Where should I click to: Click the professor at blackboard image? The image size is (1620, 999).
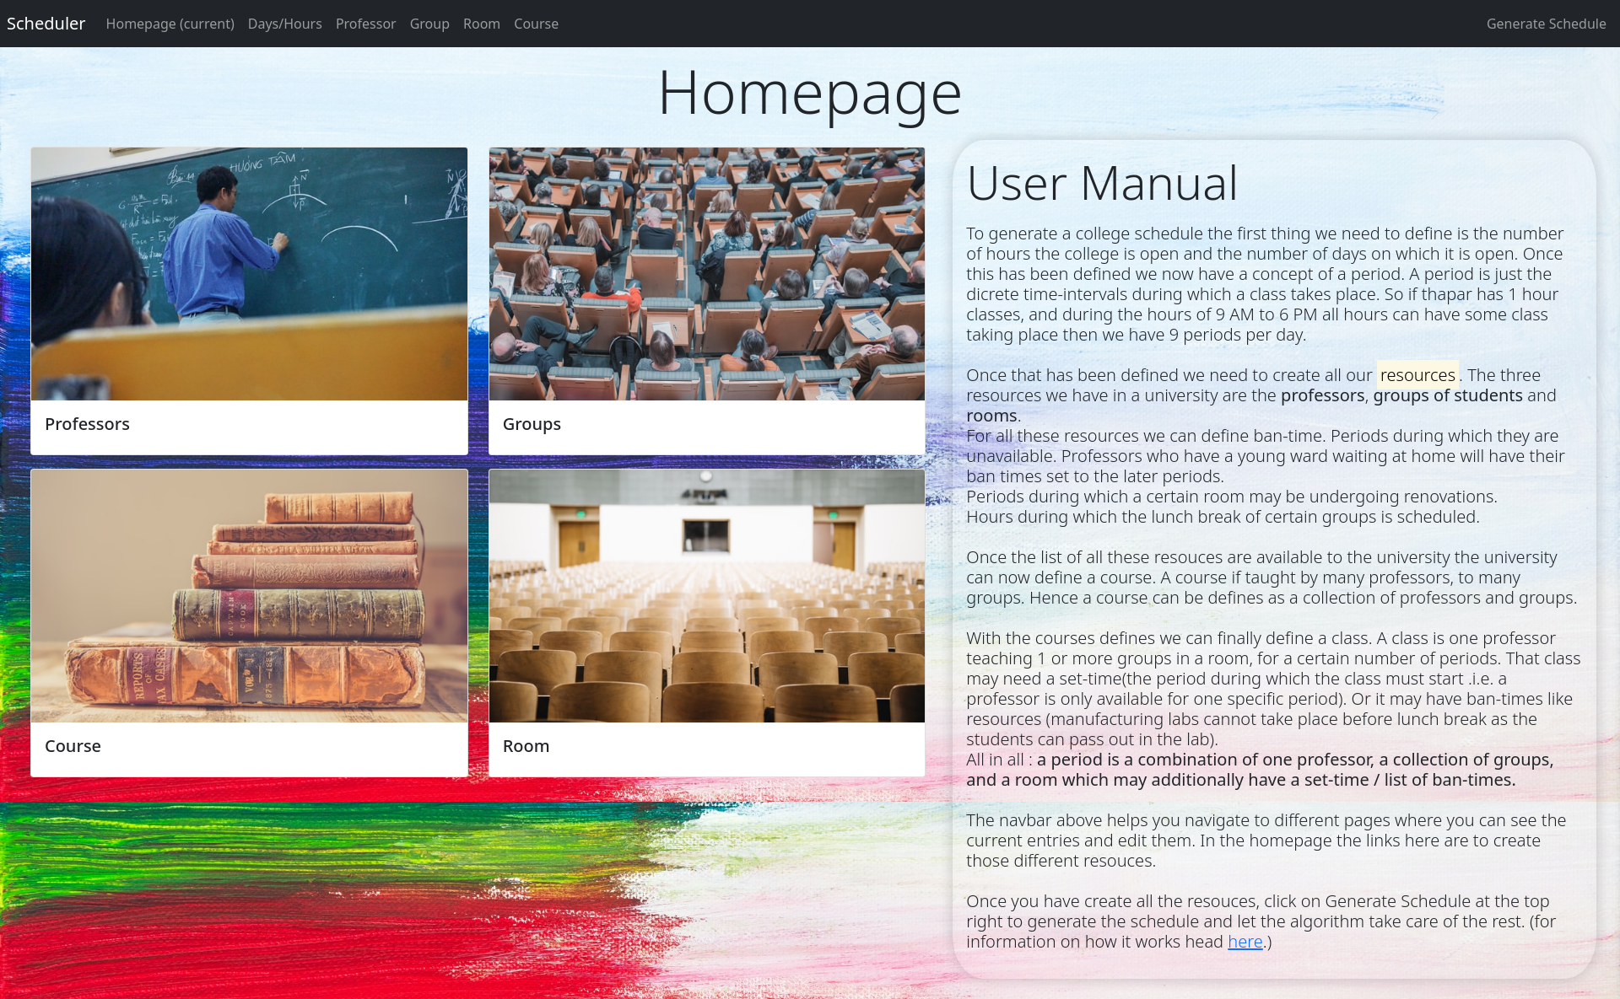click(249, 274)
